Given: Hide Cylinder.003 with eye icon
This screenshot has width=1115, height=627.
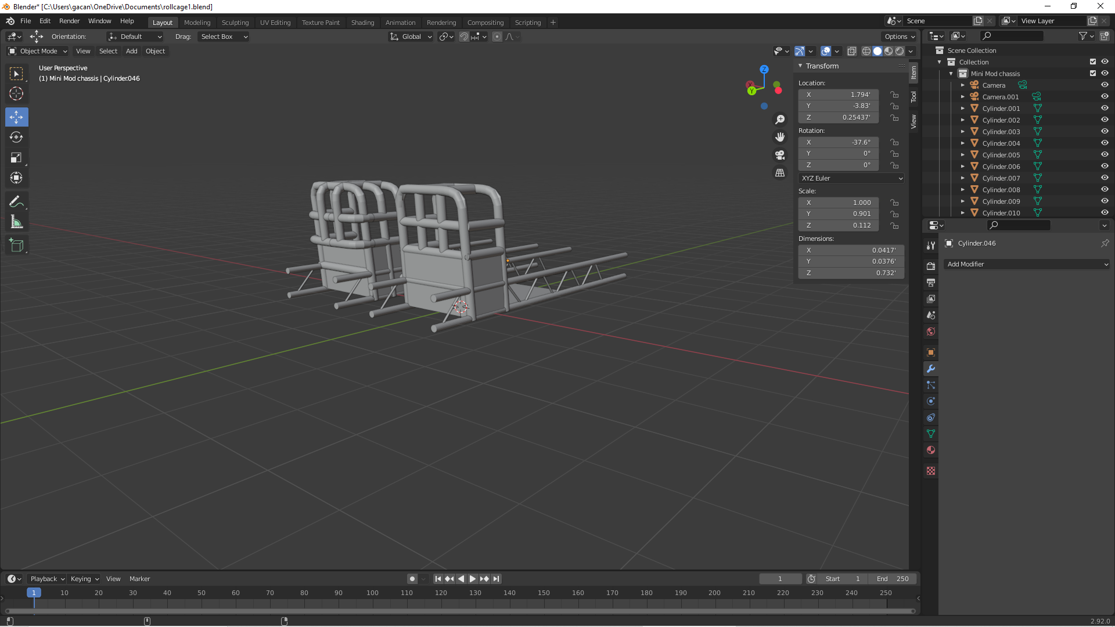Looking at the screenshot, I should pos(1105,131).
